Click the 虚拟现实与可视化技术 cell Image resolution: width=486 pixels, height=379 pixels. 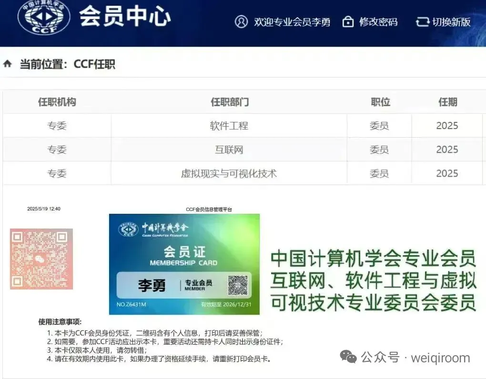pyautogui.click(x=229, y=173)
